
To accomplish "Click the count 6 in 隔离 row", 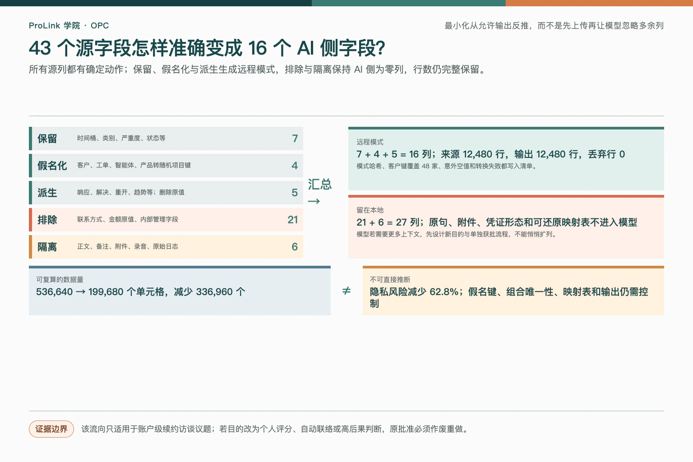I will [x=295, y=247].
